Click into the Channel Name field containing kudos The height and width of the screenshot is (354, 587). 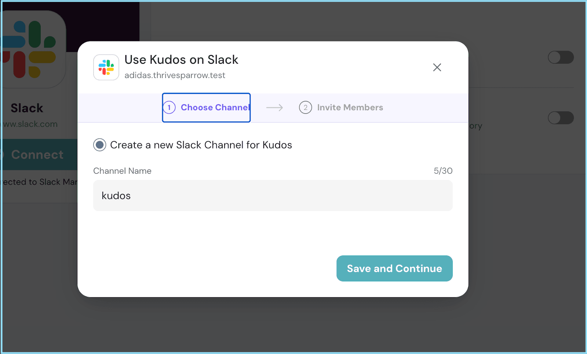point(273,196)
